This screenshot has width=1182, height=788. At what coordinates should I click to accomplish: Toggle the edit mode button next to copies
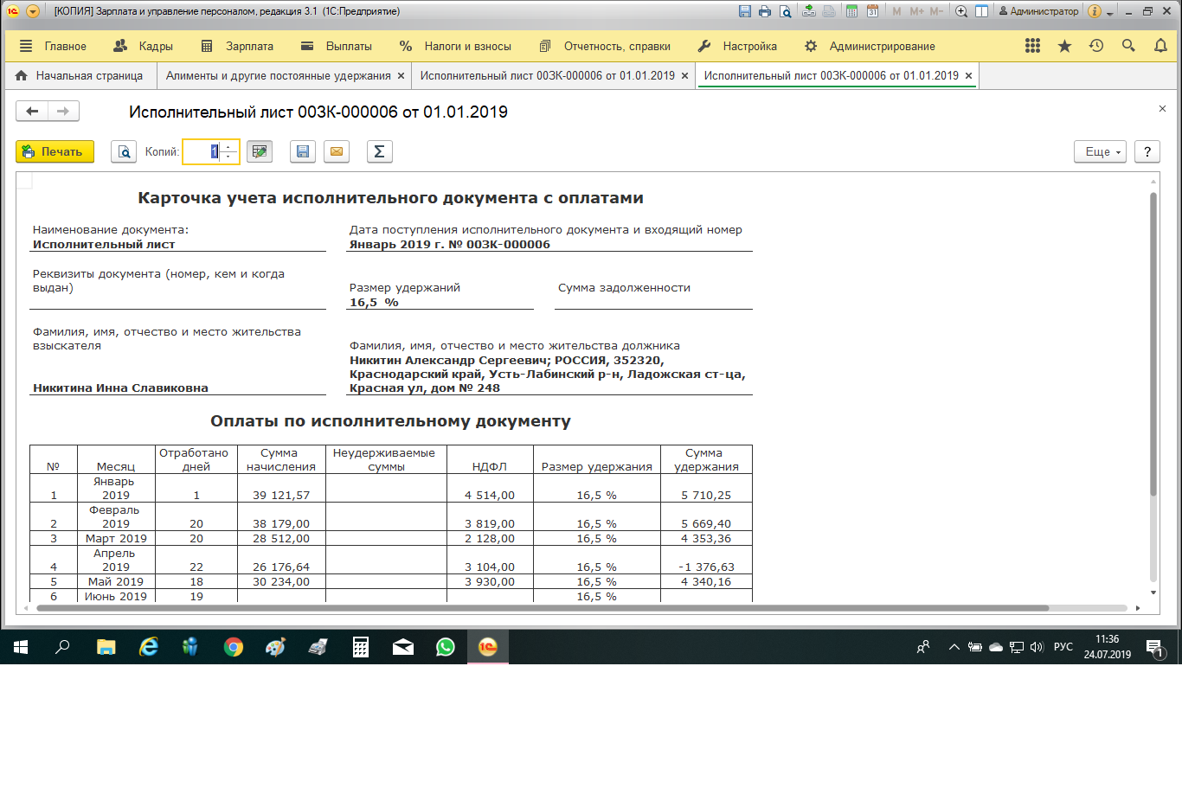(x=259, y=152)
